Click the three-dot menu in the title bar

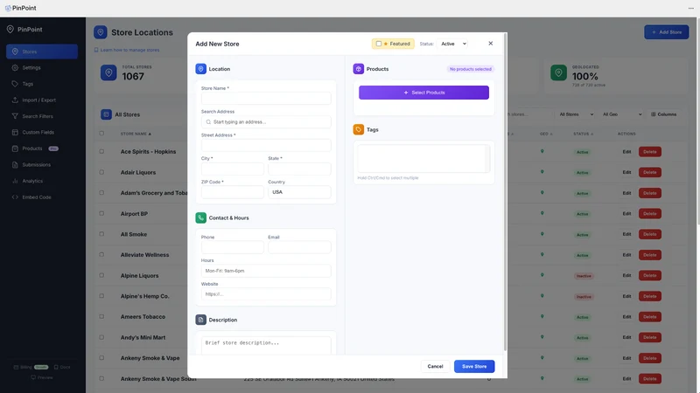690,8
